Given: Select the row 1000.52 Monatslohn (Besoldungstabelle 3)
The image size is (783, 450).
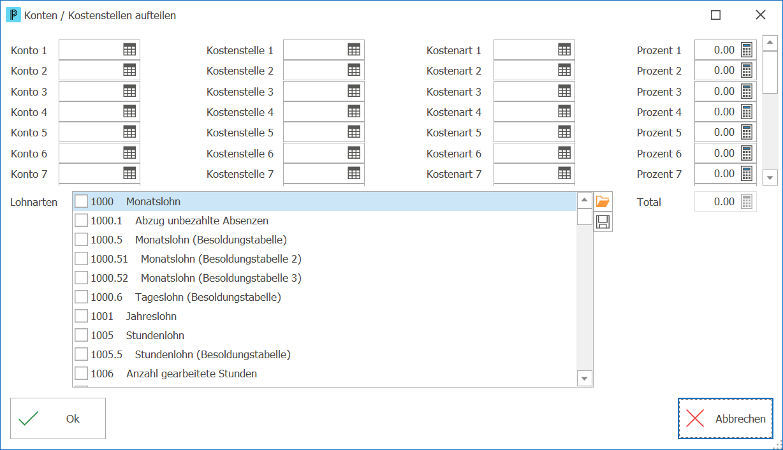Looking at the screenshot, I should [x=325, y=278].
